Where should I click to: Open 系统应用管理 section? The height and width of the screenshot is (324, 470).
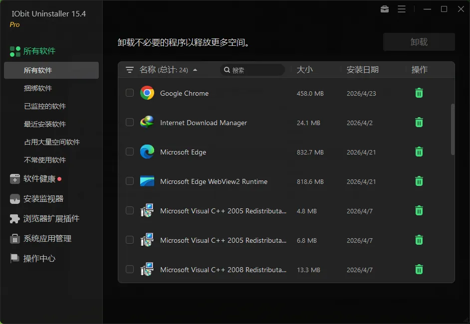[47, 239]
